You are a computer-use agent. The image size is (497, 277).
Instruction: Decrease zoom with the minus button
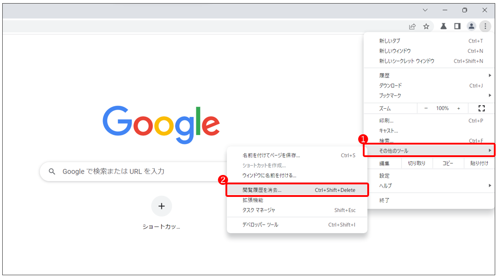[426, 108]
